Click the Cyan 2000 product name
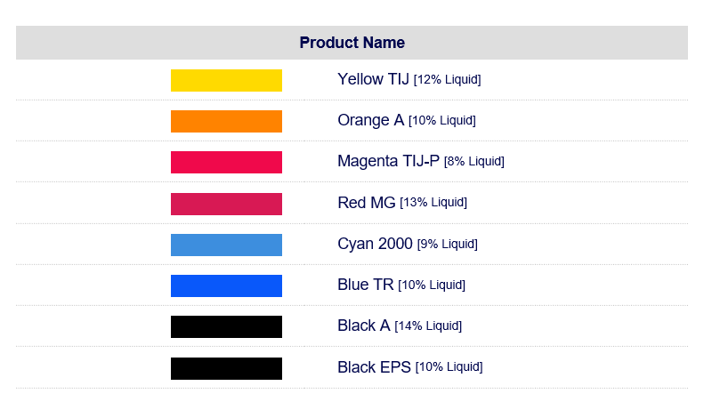Screen dimensions: 704x418 pyautogui.click(x=375, y=244)
